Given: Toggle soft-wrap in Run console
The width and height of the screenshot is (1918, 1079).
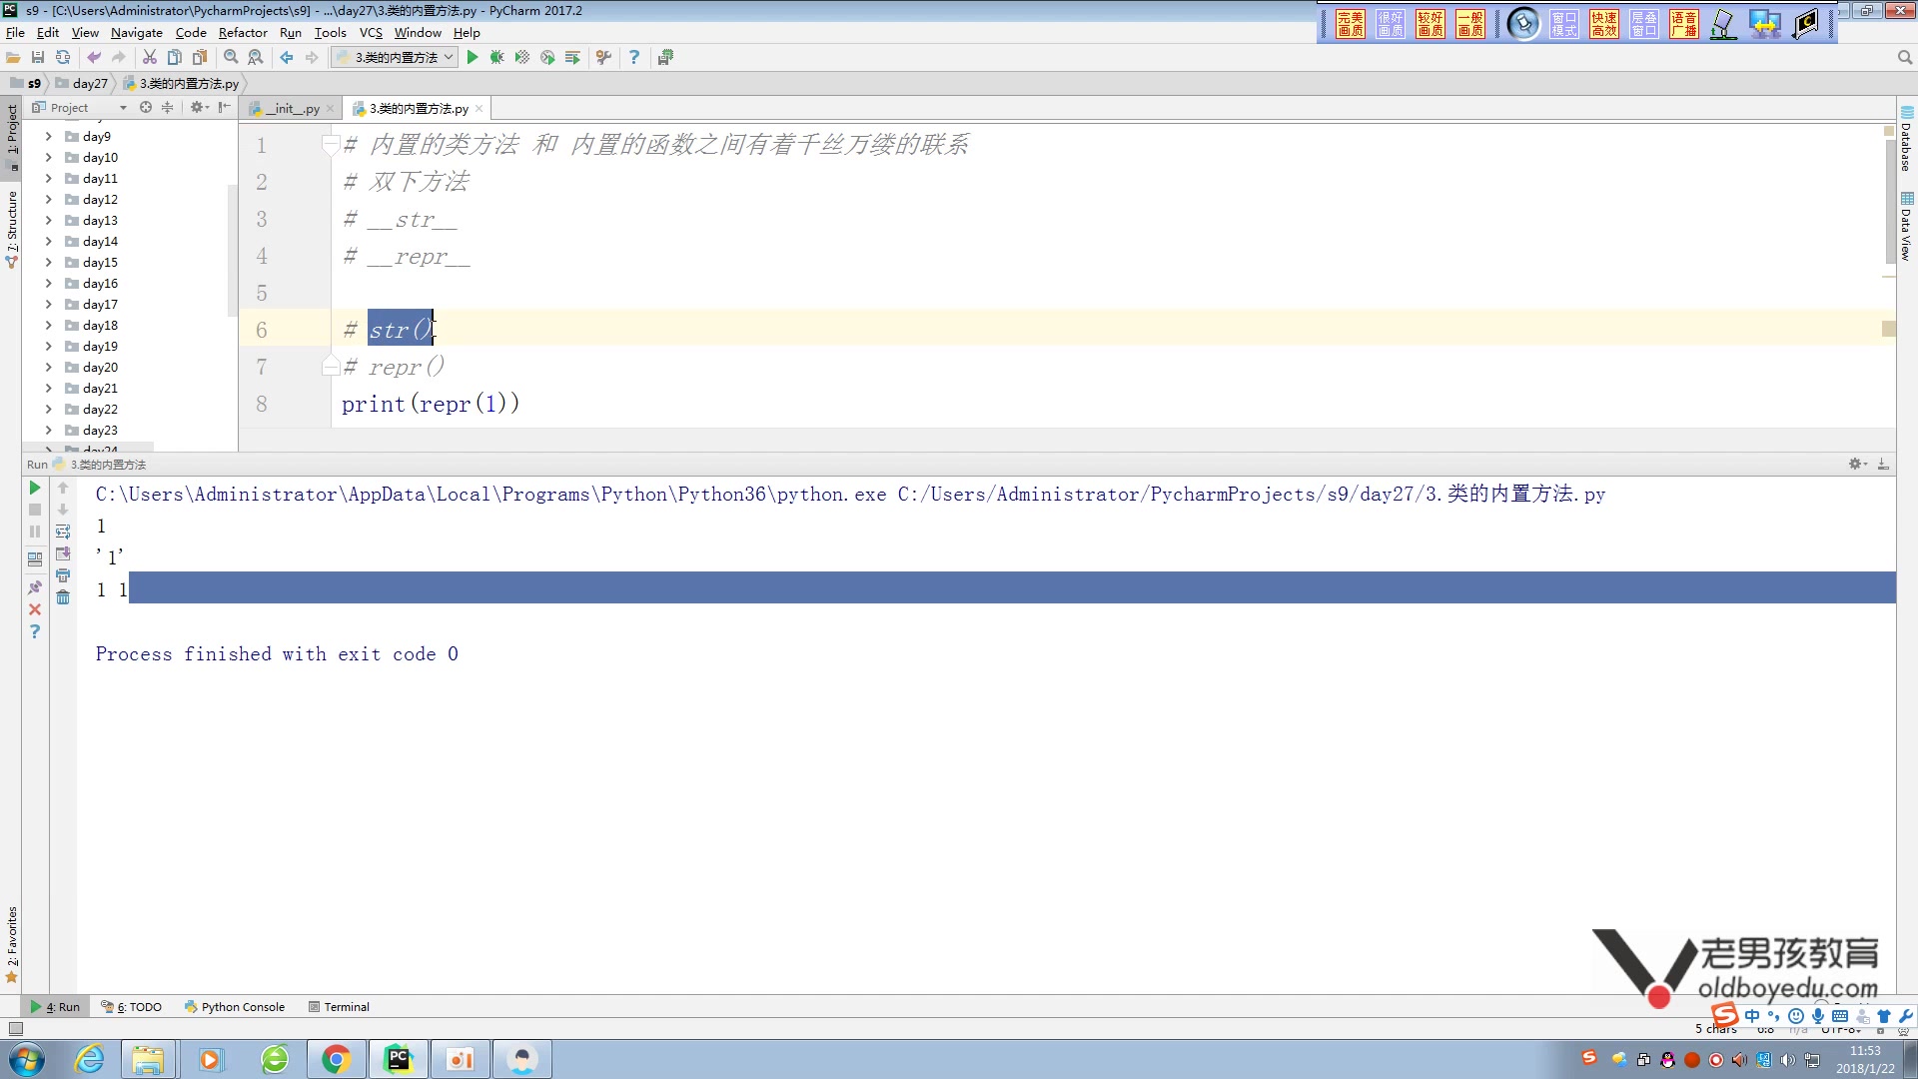Looking at the screenshot, I should pos(63,532).
